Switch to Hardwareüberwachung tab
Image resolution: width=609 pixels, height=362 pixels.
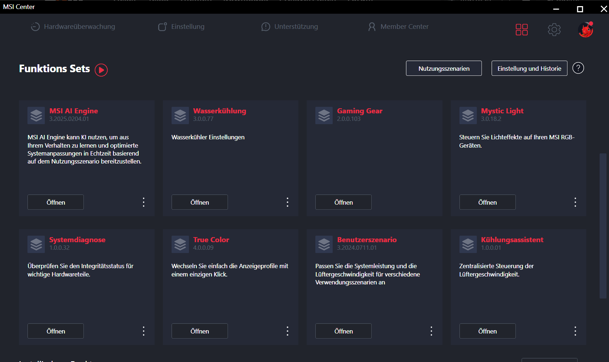tap(73, 27)
